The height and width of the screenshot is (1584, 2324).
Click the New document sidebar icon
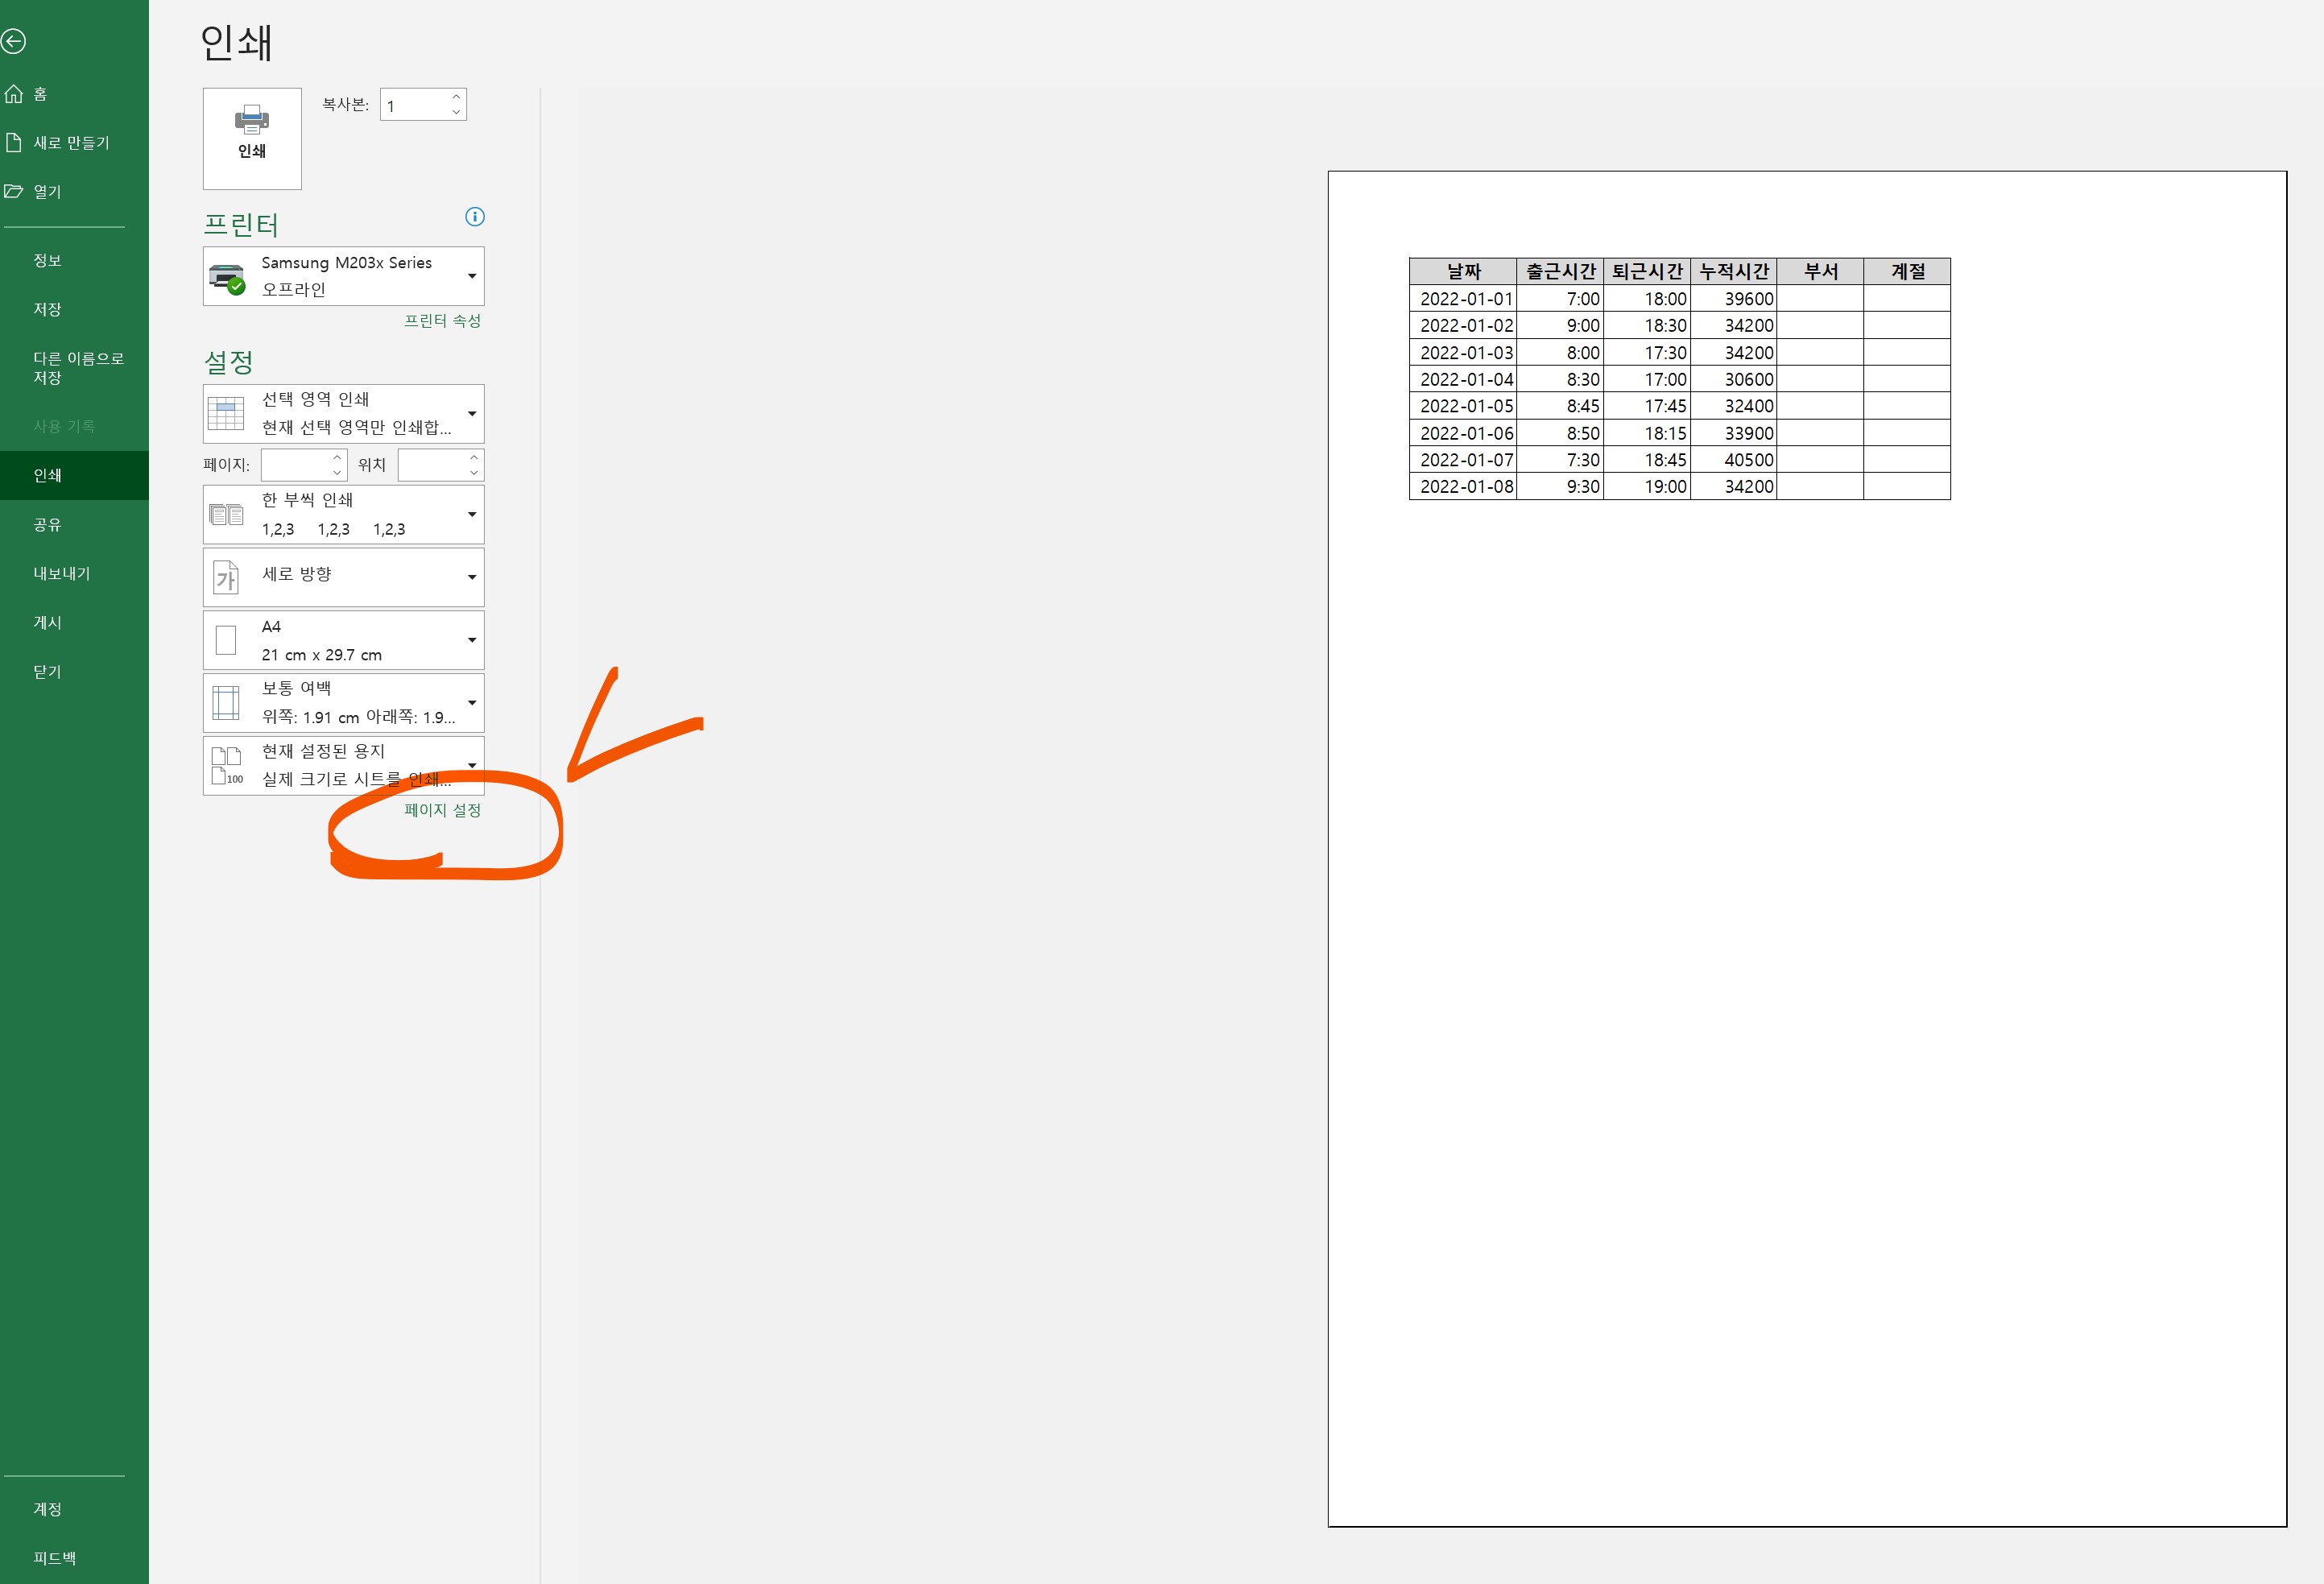coord(14,142)
